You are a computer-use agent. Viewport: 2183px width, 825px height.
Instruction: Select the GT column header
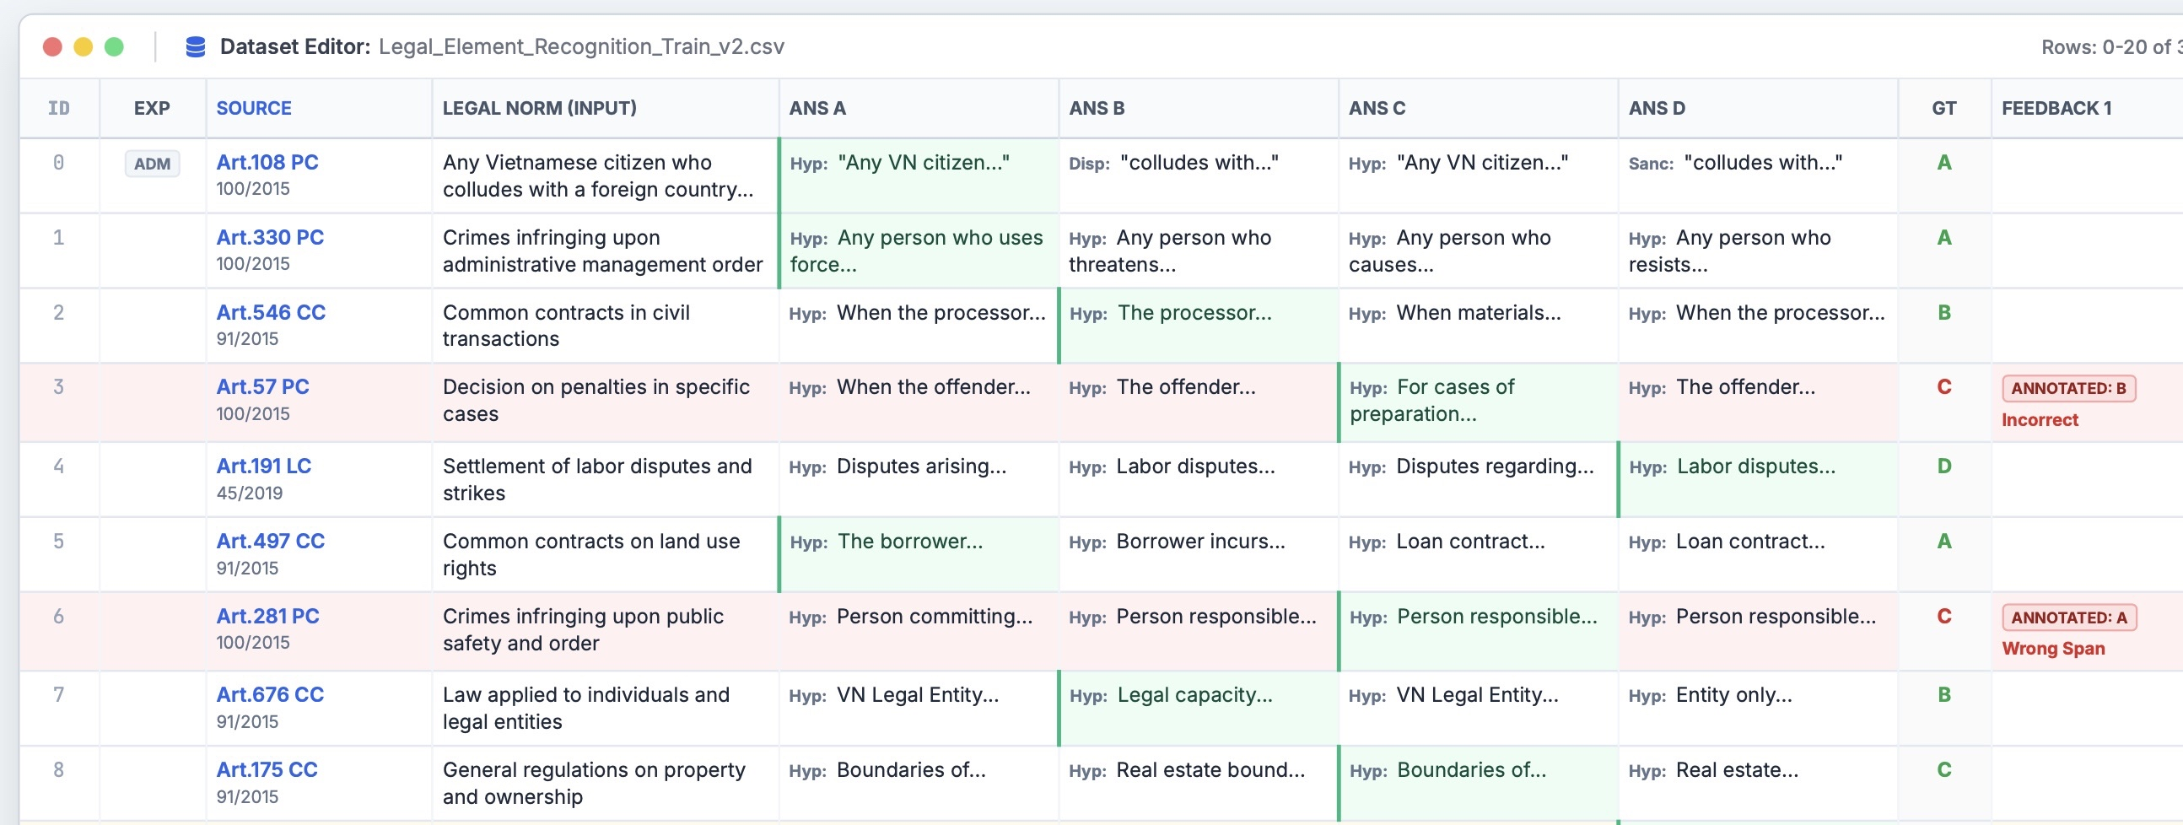[1943, 109]
